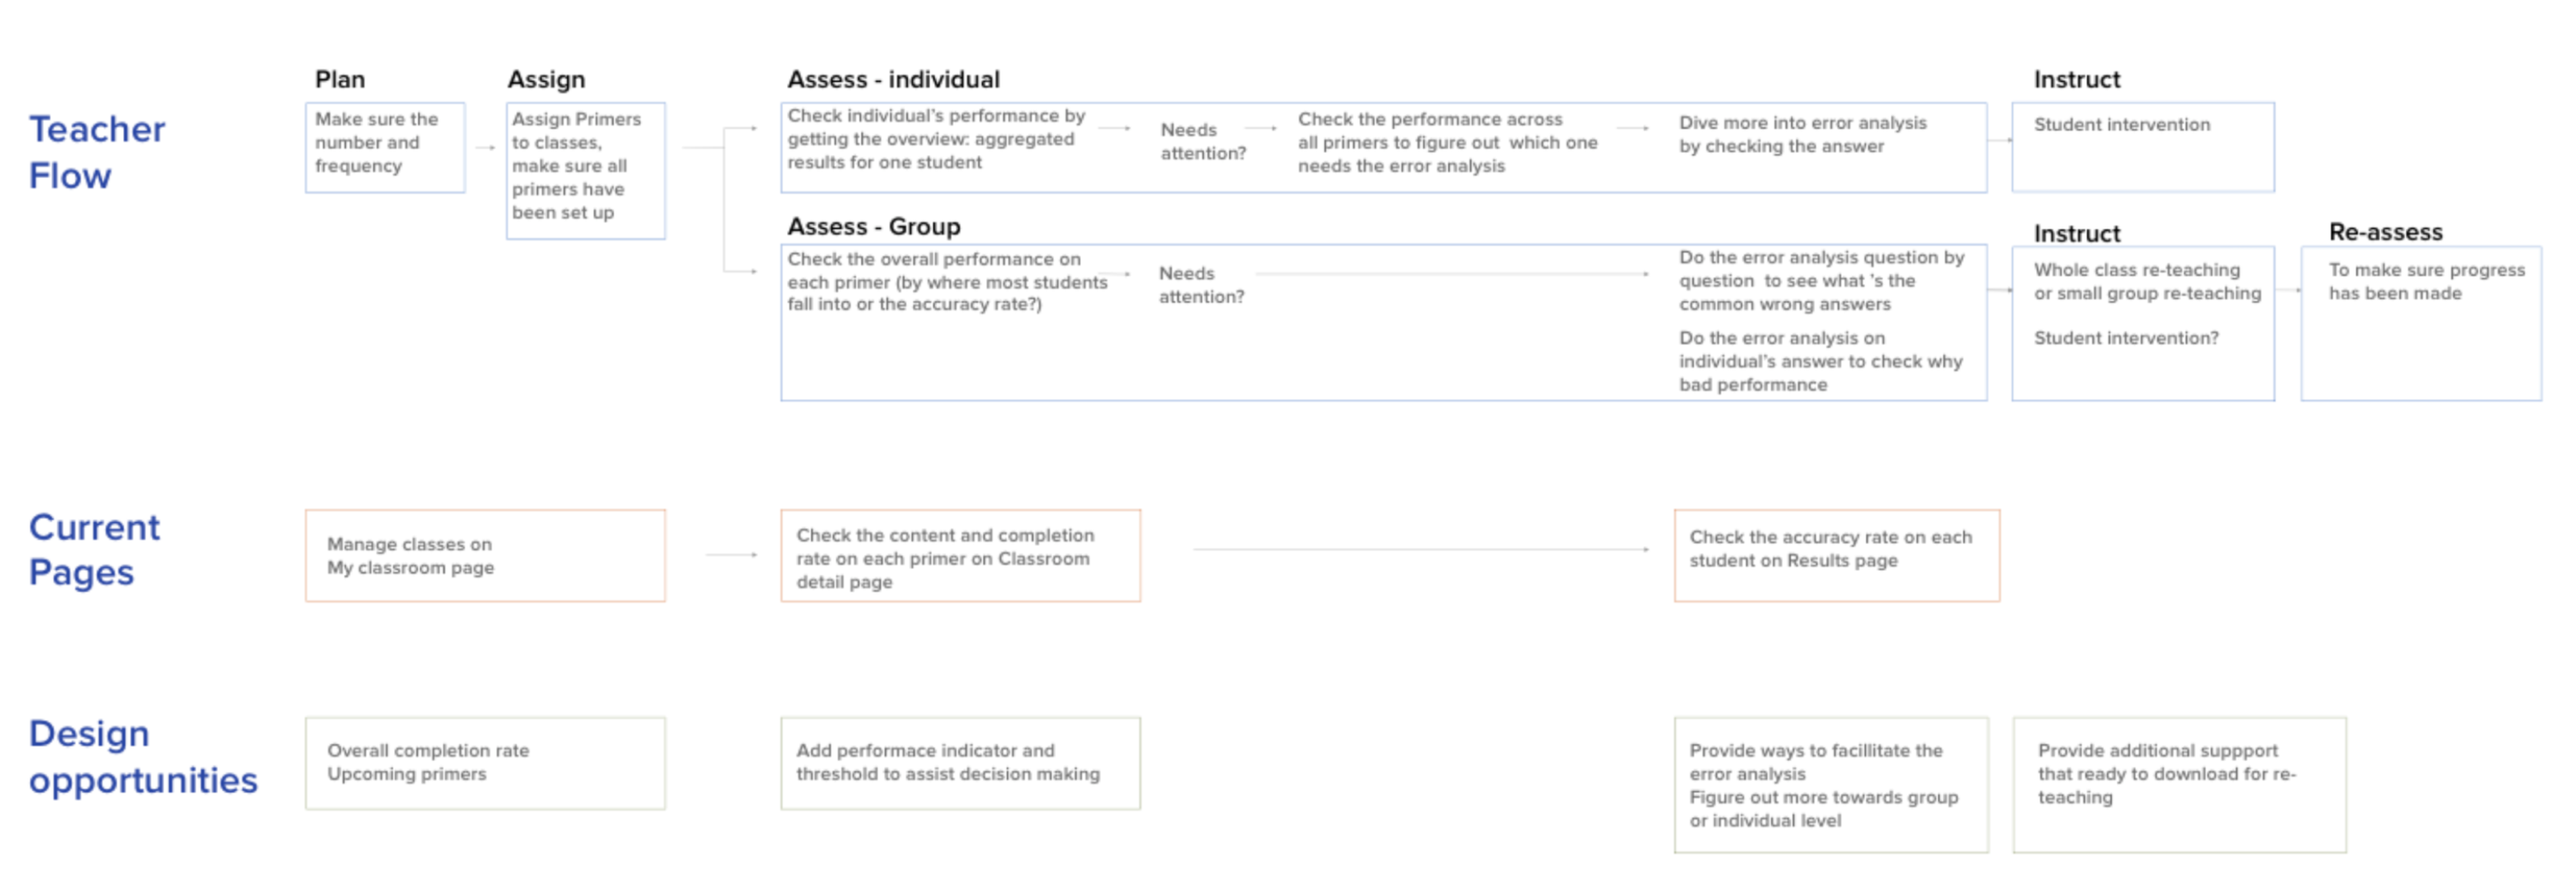Screen dimensions: 2576x886
Task: Select the Plan box about number and frequency
Action: pos(384,146)
